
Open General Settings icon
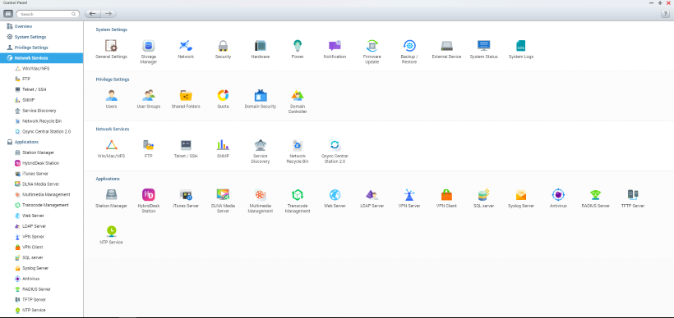111,46
